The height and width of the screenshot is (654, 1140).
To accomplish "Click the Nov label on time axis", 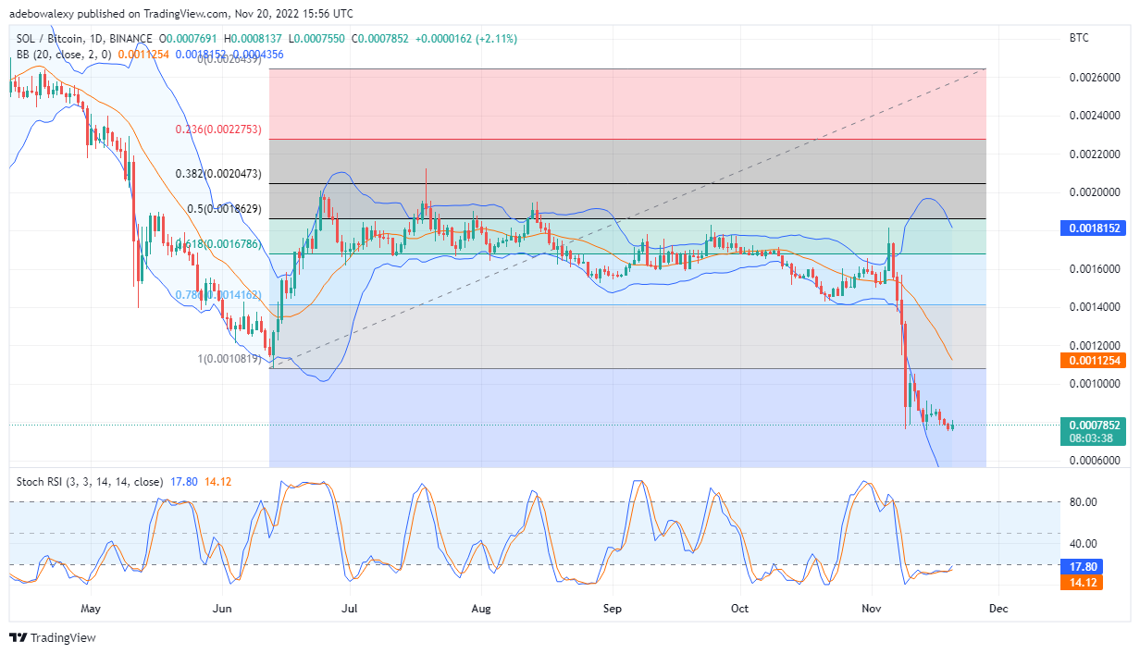I will point(871,610).
